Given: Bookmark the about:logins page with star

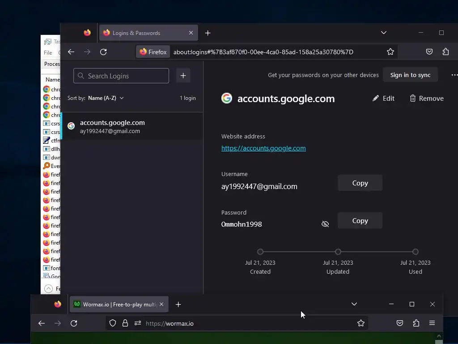Looking at the screenshot, I should [390, 52].
